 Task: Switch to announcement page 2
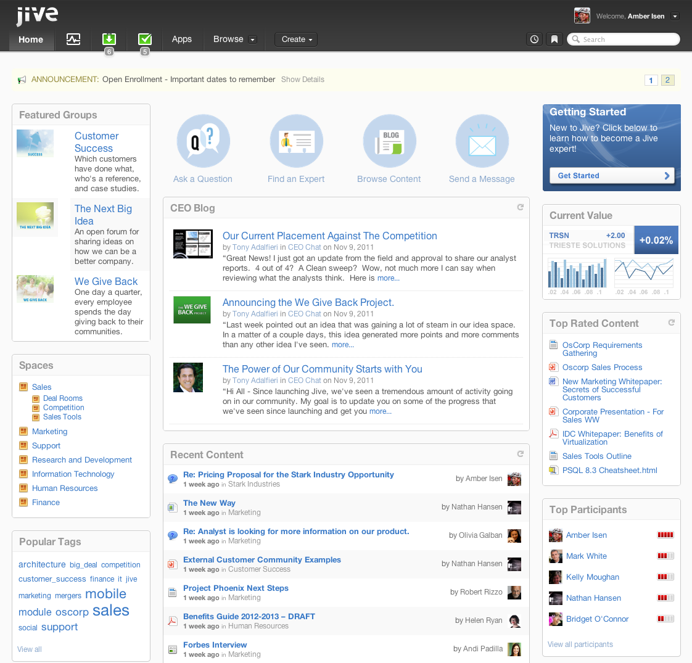[667, 80]
